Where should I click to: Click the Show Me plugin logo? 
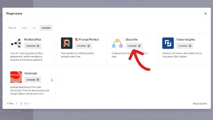(117, 43)
